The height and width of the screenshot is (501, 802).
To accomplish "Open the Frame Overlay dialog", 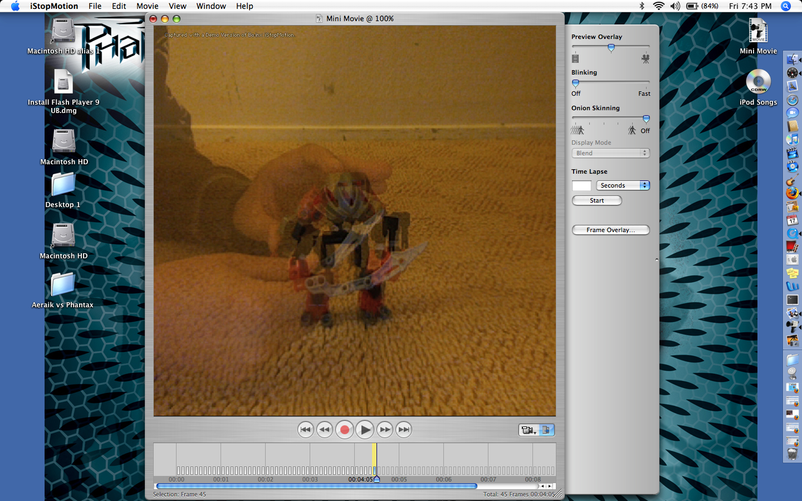I will coord(610,229).
